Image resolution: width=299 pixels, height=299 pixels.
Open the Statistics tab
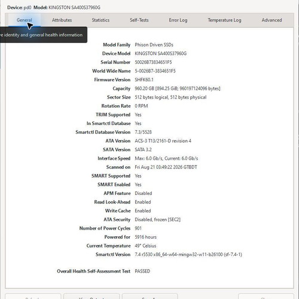(x=100, y=20)
